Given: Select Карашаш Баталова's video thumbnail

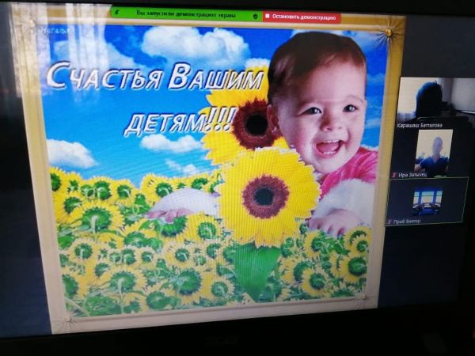Looking at the screenshot, I should pyautogui.click(x=429, y=98).
